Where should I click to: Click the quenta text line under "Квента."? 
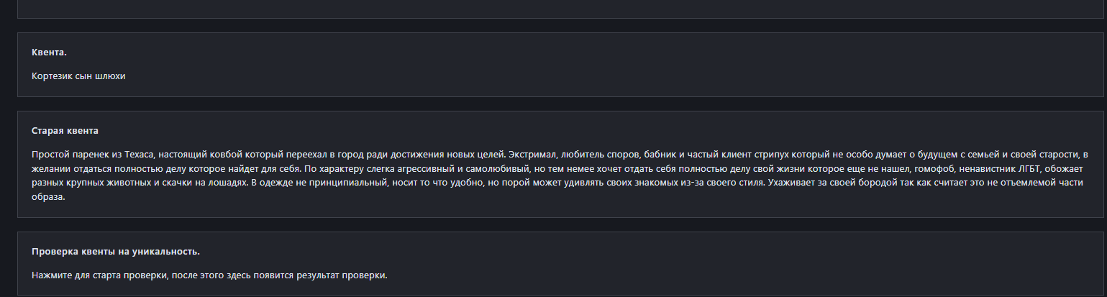[78, 76]
